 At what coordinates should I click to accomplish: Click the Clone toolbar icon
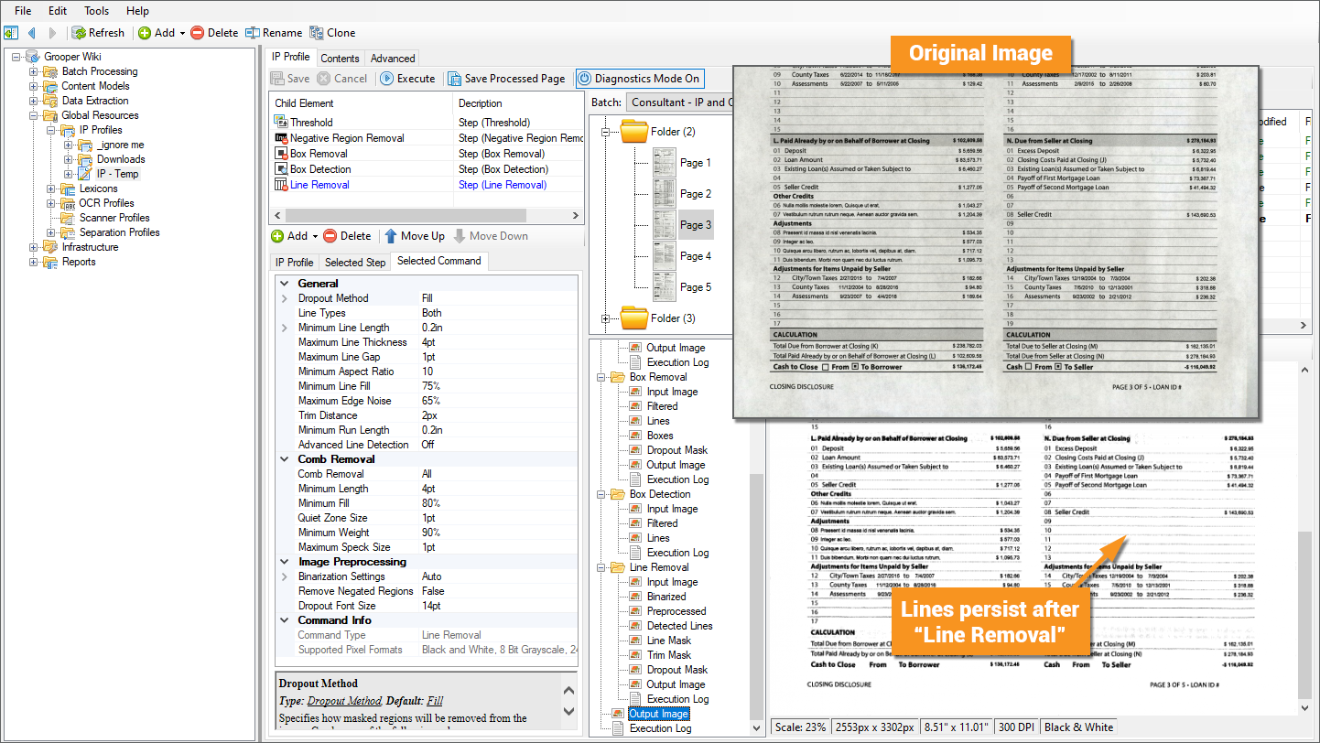point(317,33)
